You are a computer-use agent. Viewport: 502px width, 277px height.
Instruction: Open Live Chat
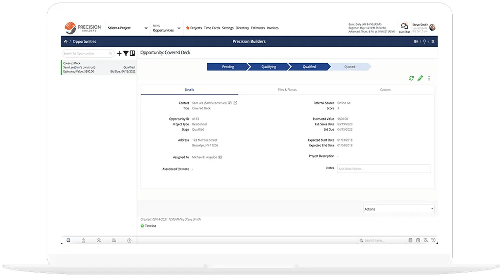[404, 28]
